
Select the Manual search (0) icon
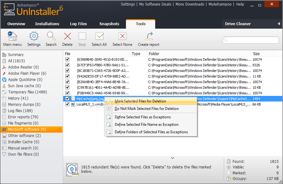pos(4,148)
